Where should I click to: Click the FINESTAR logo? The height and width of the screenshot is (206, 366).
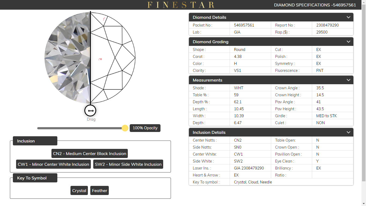pyautogui.click(x=181, y=5)
